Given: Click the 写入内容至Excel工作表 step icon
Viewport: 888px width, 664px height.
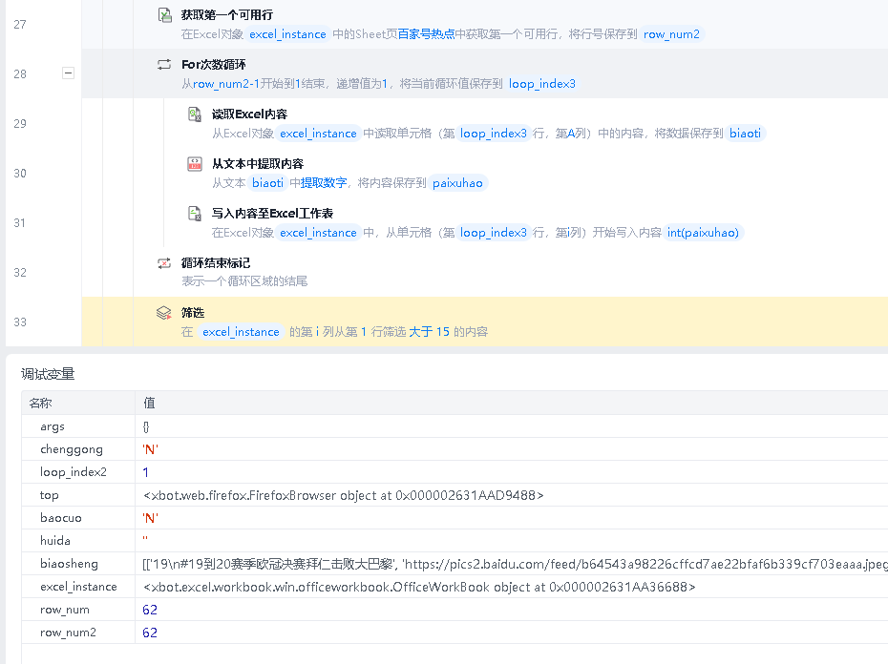Looking at the screenshot, I should [x=195, y=214].
